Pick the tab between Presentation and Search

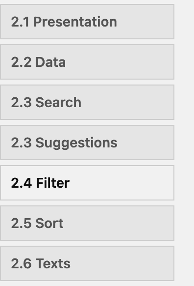tap(87, 62)
